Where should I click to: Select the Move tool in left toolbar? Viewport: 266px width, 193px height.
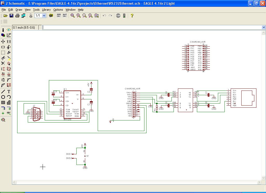(3, 41)
